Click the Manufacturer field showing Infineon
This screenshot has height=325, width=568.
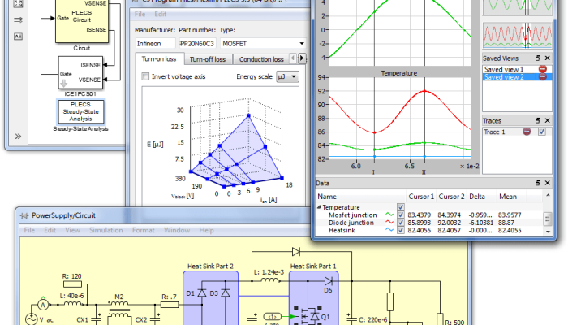[x=155, y=44]
